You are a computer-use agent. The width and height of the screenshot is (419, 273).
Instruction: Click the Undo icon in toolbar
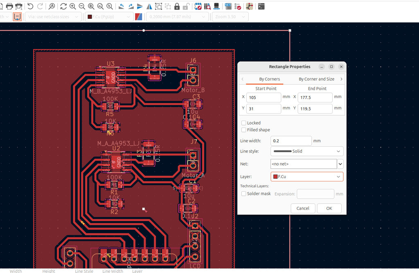pyautogui.click(x=30, y=6)
